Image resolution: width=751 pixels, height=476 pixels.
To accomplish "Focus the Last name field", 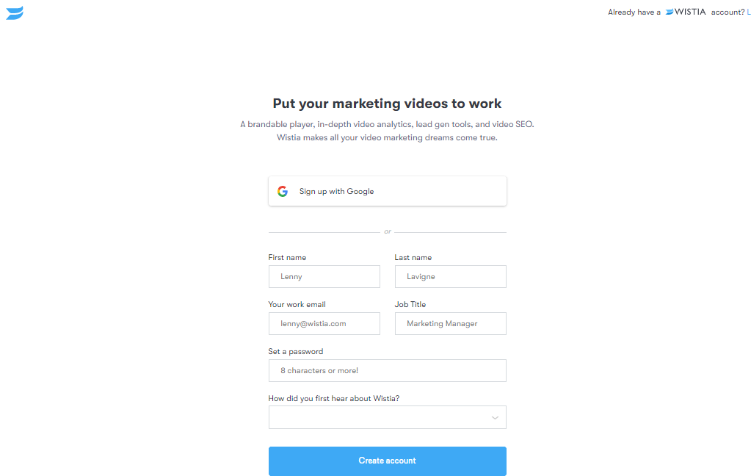I will (x=450, y=277).
